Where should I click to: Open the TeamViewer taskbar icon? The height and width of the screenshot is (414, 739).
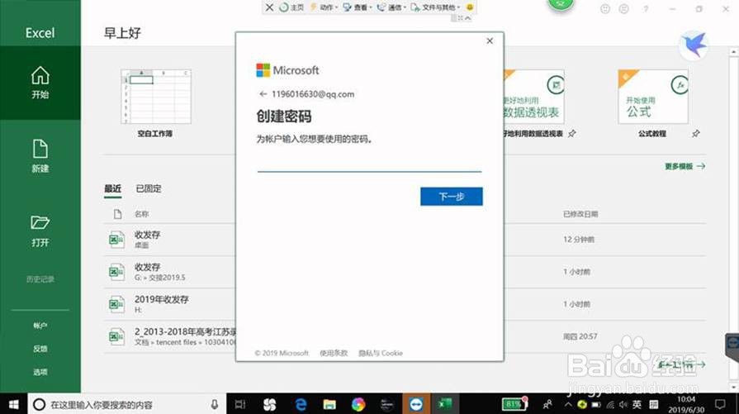[x=415, y=404]
